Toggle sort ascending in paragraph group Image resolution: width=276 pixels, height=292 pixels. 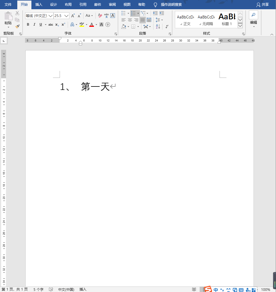click(158, 26)
